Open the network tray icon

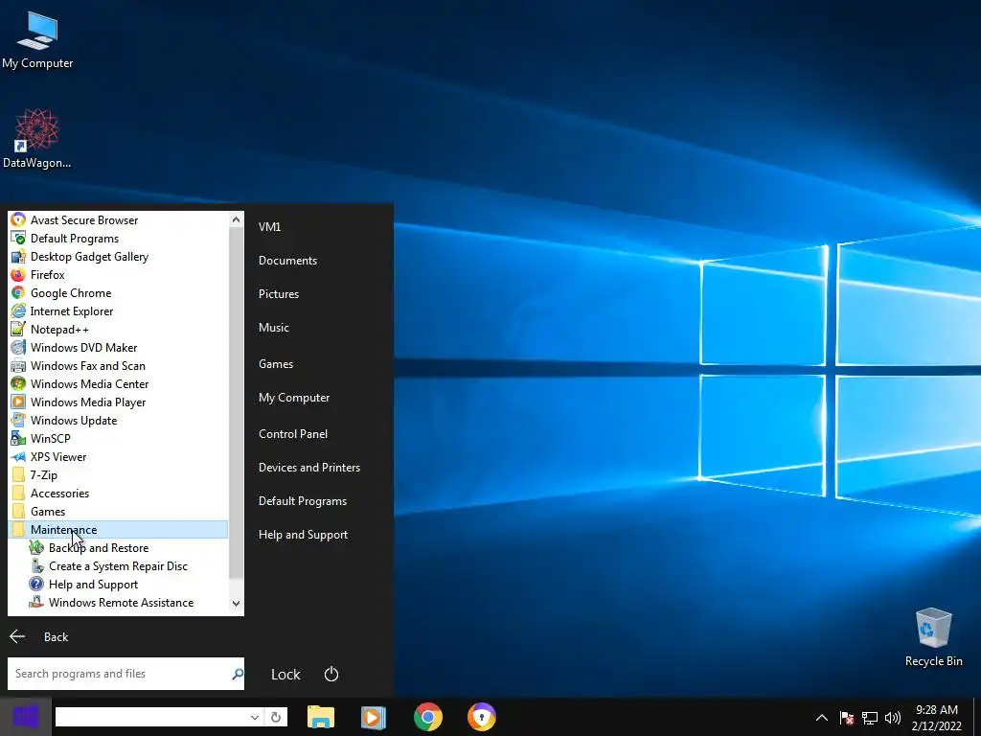tap(870, 718)
